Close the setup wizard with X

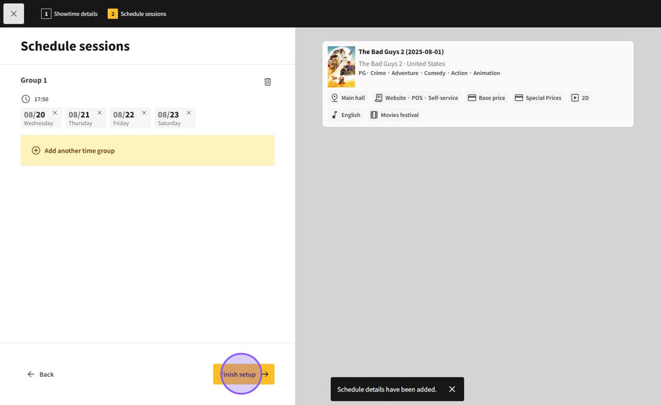point(14,14)
